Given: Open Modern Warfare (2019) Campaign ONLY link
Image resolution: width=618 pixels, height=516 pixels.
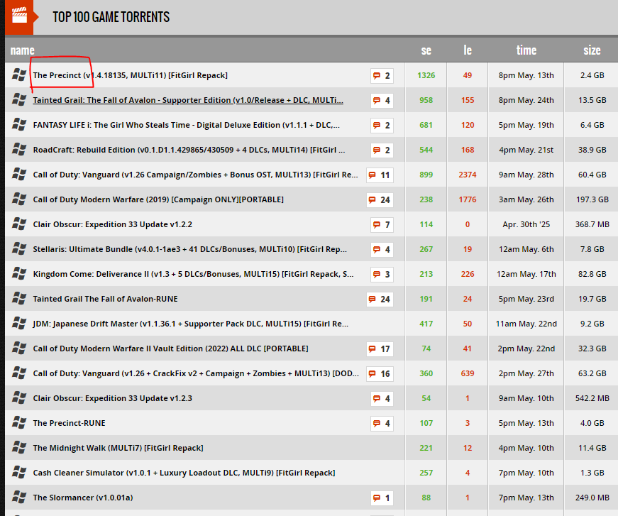Looking at the screenshot, I should (x=158, y=199).
